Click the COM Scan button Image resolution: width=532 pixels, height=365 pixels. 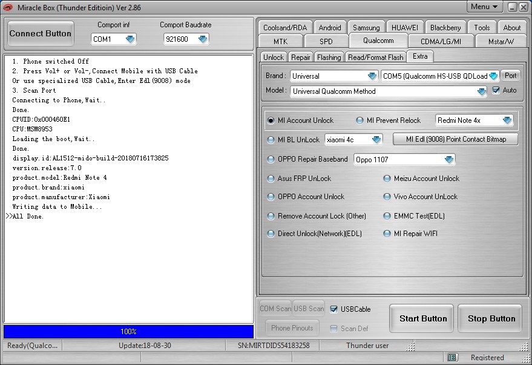pyautogui.click(x=275, y=309)
